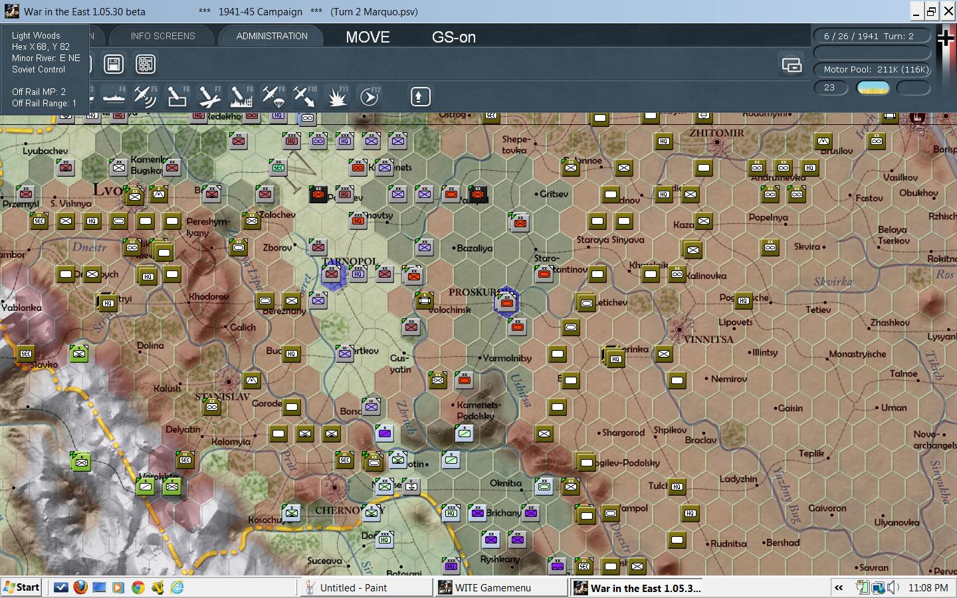Viewport: 957px width, 598px height.
Task: Click the Nemirov town label
Action: 729,379
